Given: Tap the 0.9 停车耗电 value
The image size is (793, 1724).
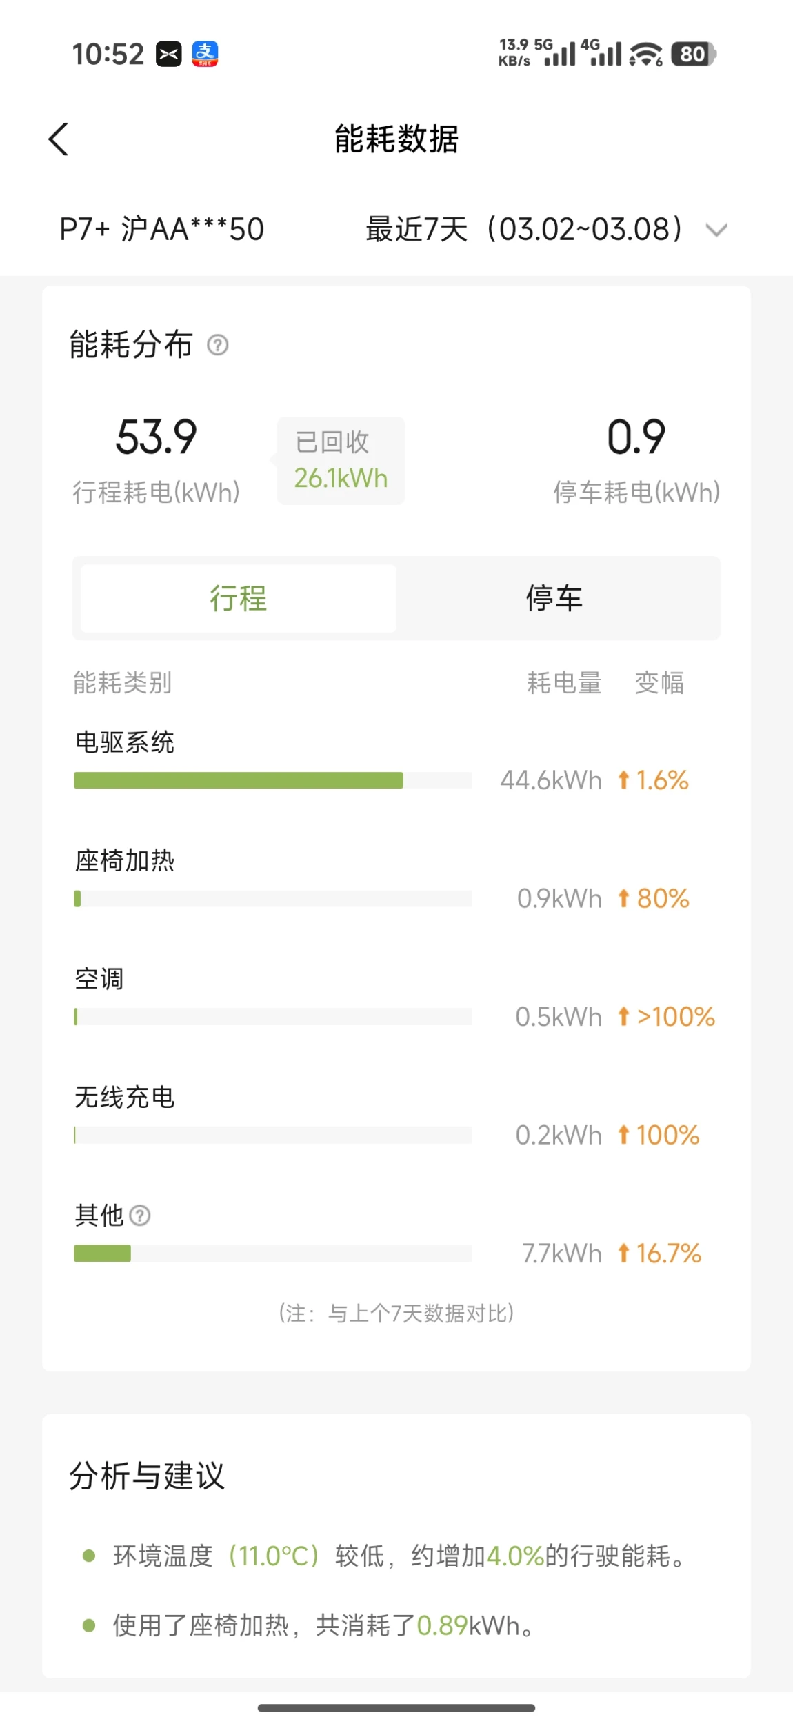Looking at the screenshot, I should [x=636, y=437].
